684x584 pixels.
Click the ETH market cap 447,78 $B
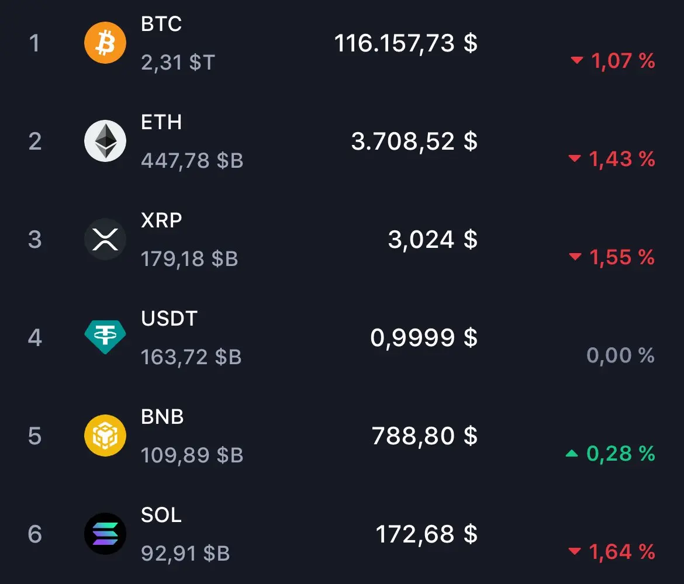pyautogui.click(x=192, y=161)
